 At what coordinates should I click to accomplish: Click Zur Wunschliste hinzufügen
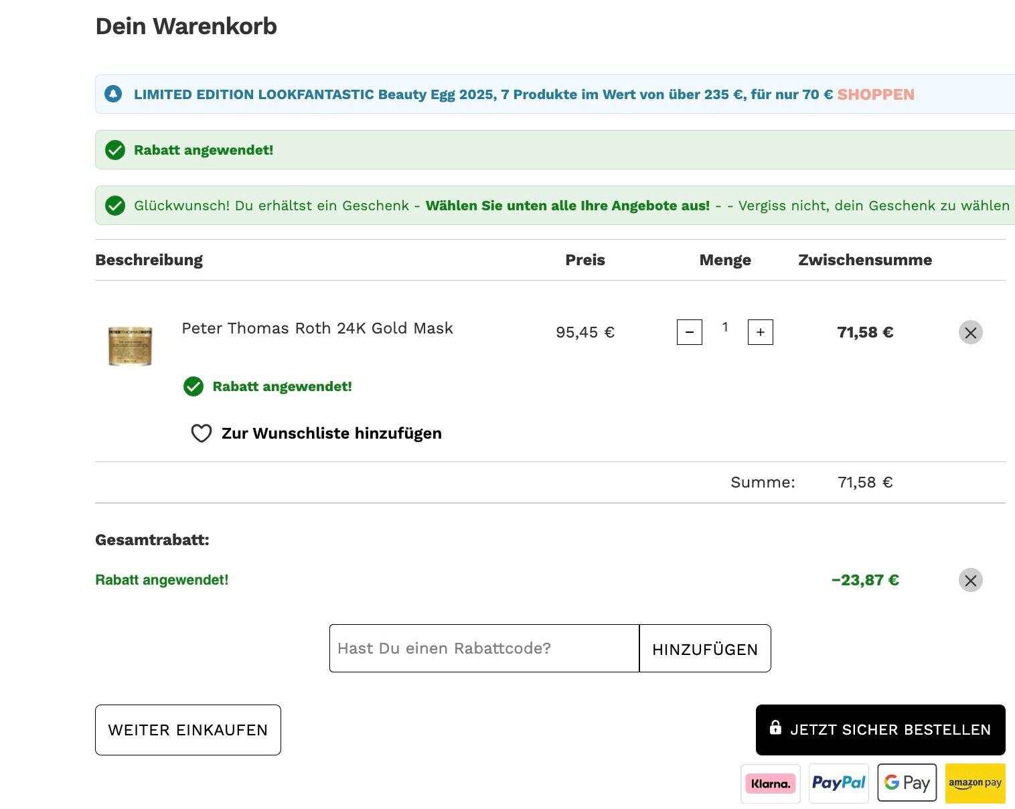pos(331,433)
